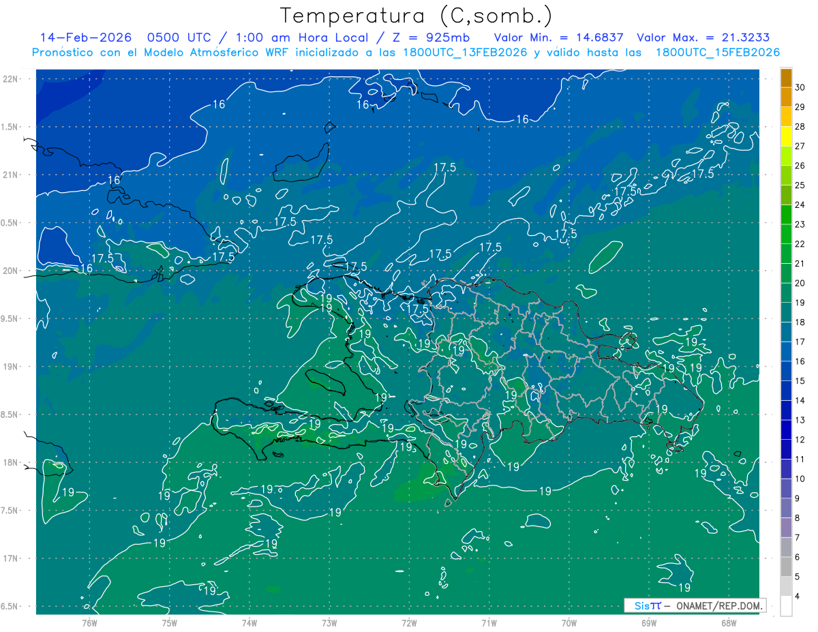Click the "71W" longitude axis label
This screenshot has width=818, height=632.
(x=489, y=622)
